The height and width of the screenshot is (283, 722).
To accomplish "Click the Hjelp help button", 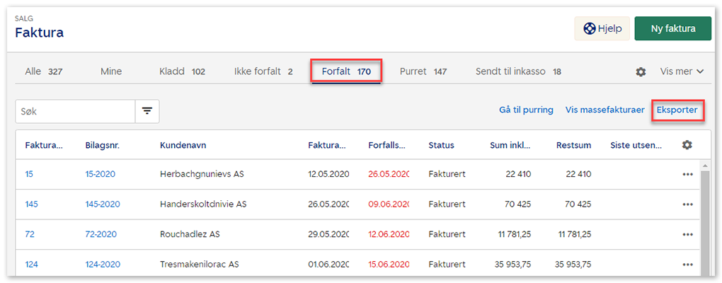I will point(602,29).
